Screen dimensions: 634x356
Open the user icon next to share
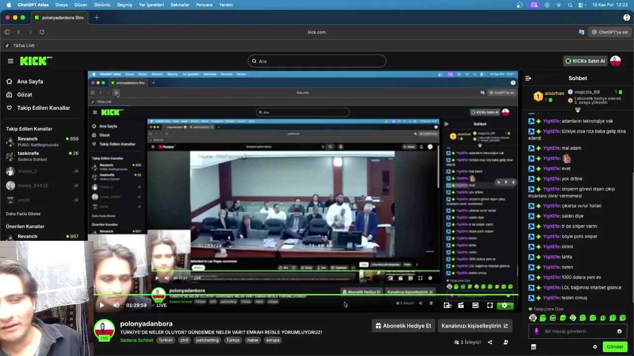click(x=506, y=342)
